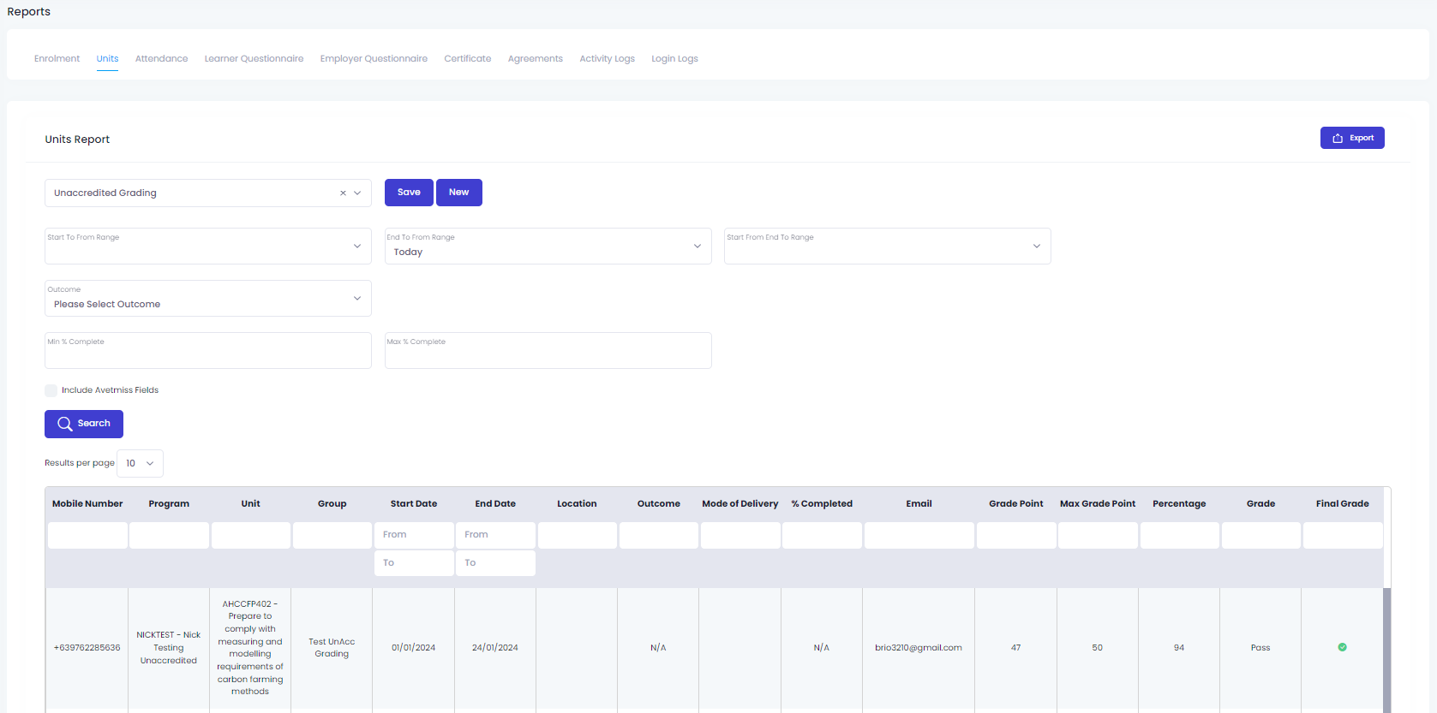Run the report with the Search button
Screen dimensions: 1437x713
pos(84,424)
